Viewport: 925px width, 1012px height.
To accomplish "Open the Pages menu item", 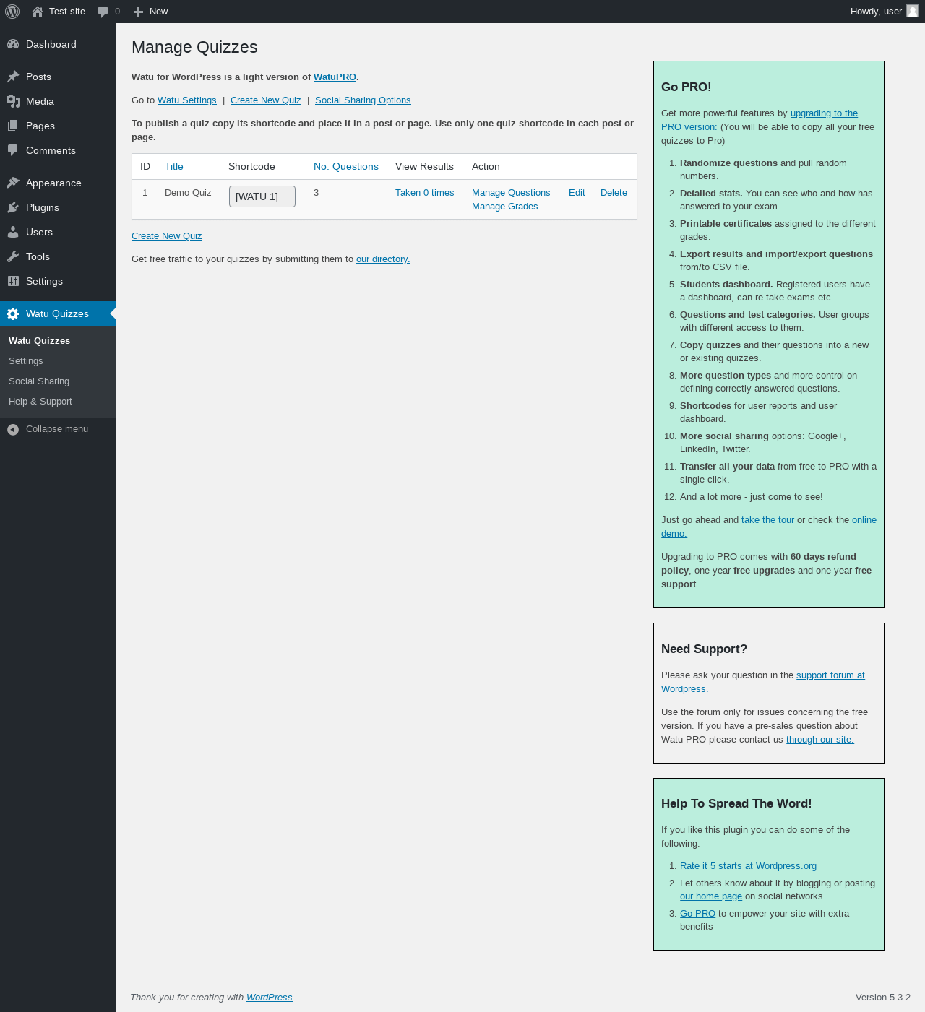I will (x=58, y=126).
